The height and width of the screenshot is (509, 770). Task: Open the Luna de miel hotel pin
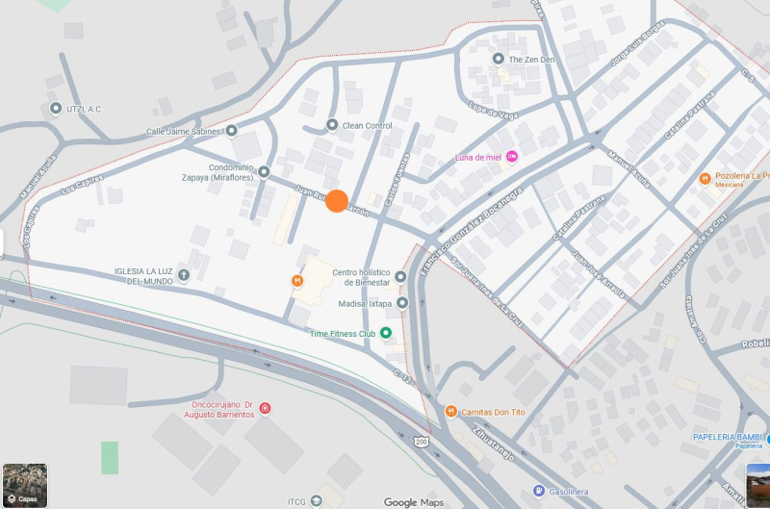512,157
